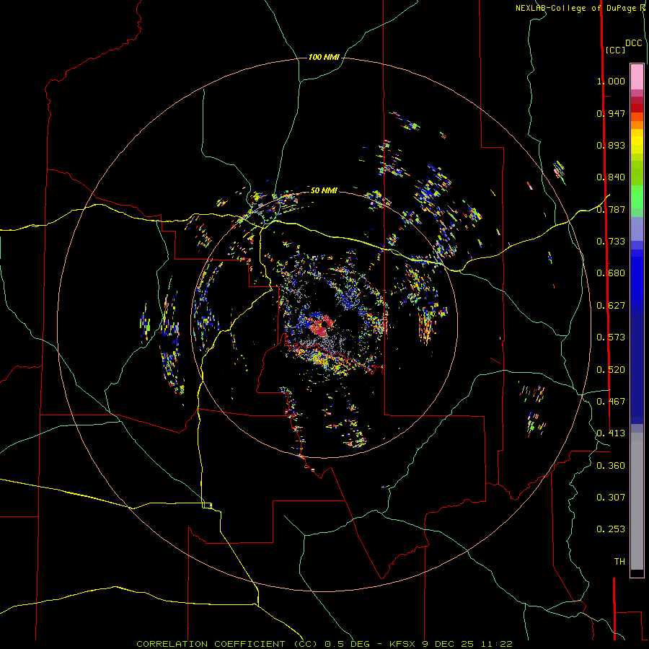
Task: Click the 0.413 legend value
Action: [611, 433]
